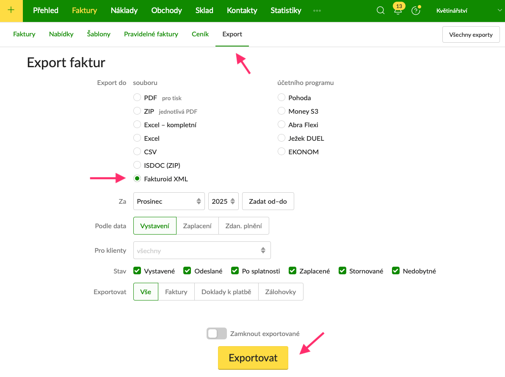
Task: Click Zadat od–do date range button
Action: 268,201
